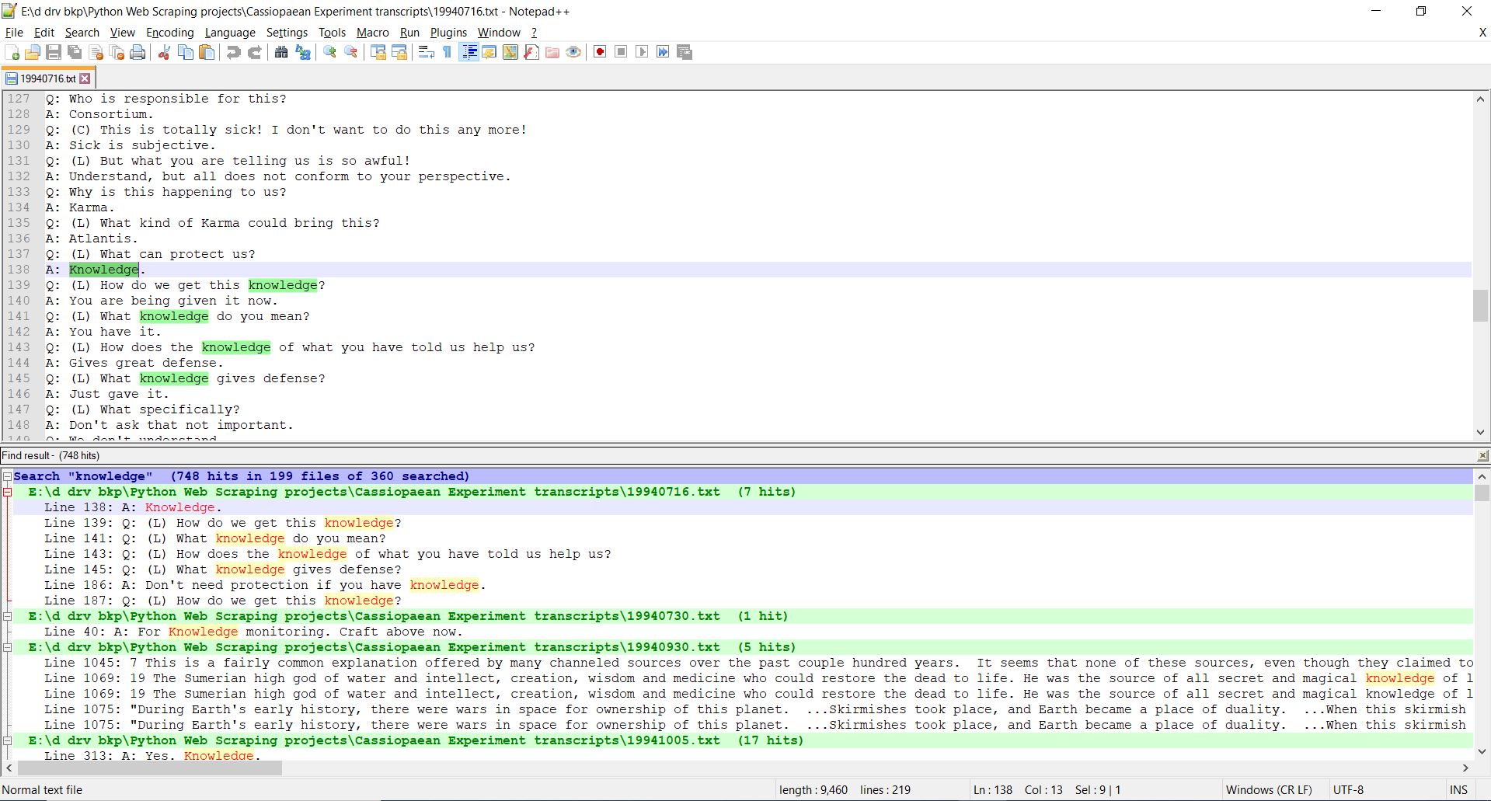Click the Print toolbar icon

pyautogui.click(x=138, y=52)
